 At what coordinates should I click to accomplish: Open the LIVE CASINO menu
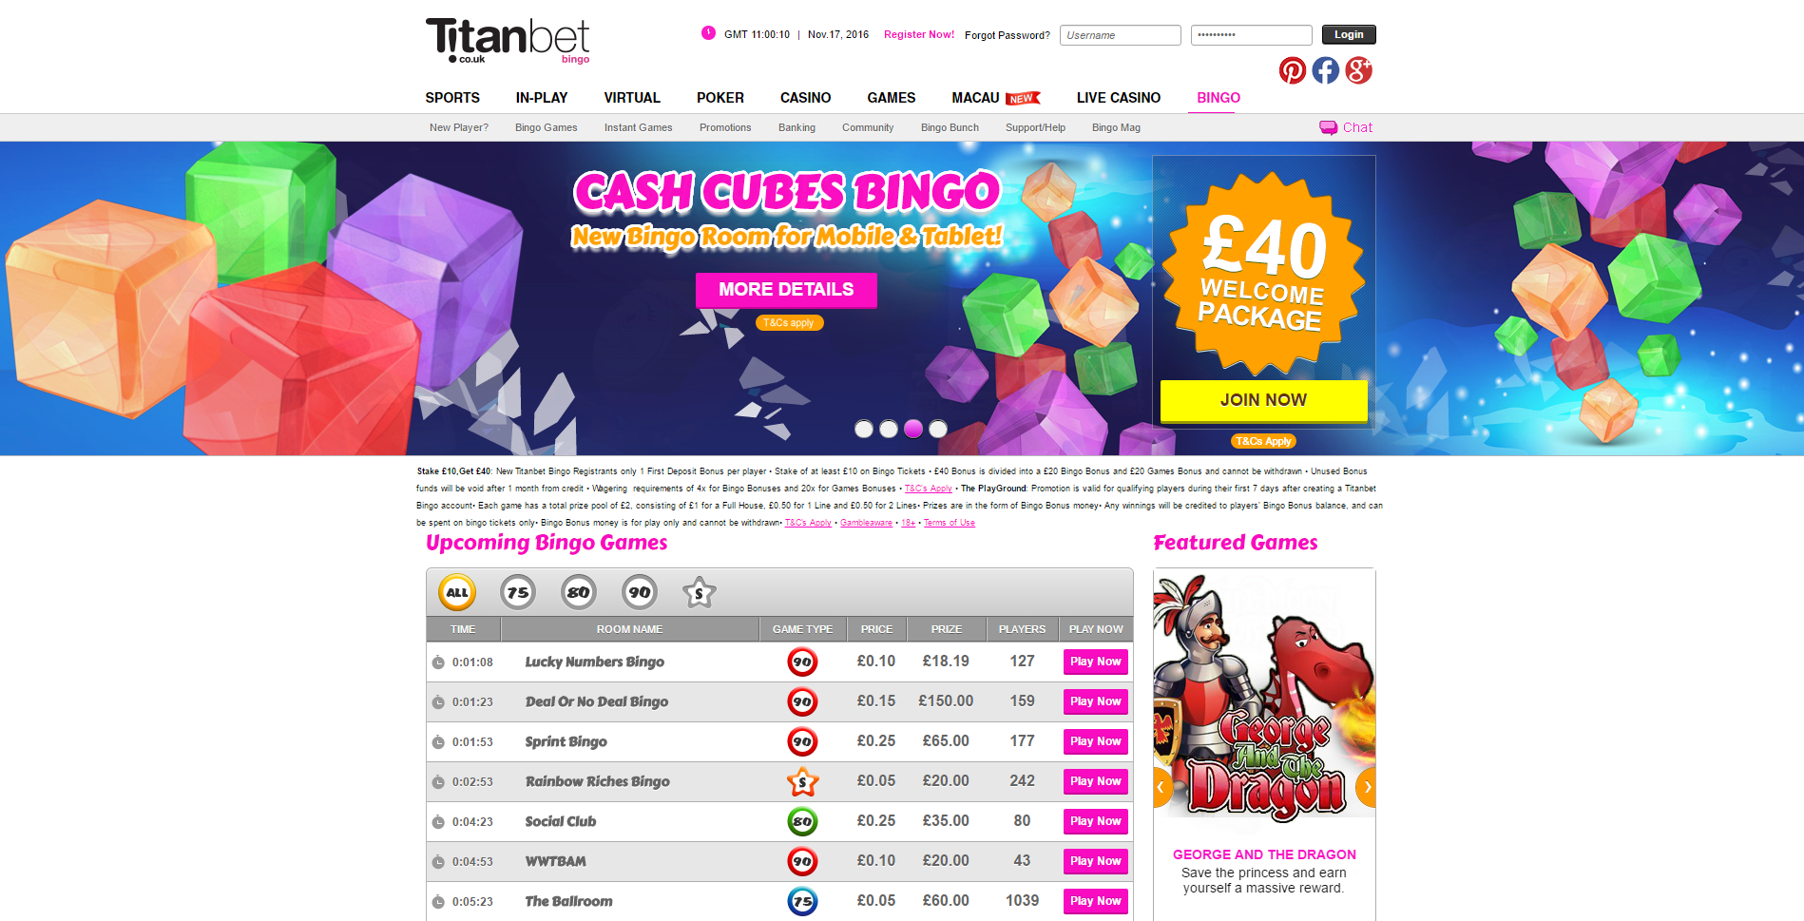point(1119,98)
